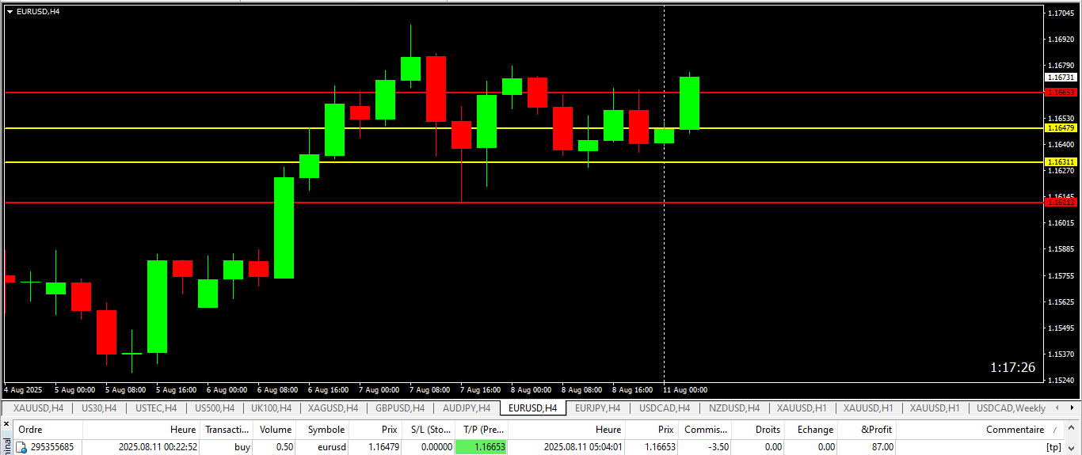Click the [tp] comment cell
Screen dimensions: 1082x455
click(x=1053, y=447)
